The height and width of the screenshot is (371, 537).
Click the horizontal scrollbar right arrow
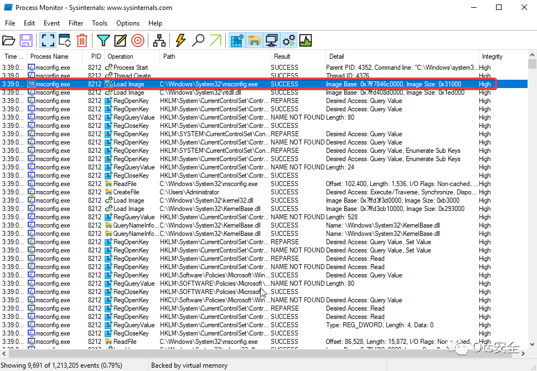[523, 353]
